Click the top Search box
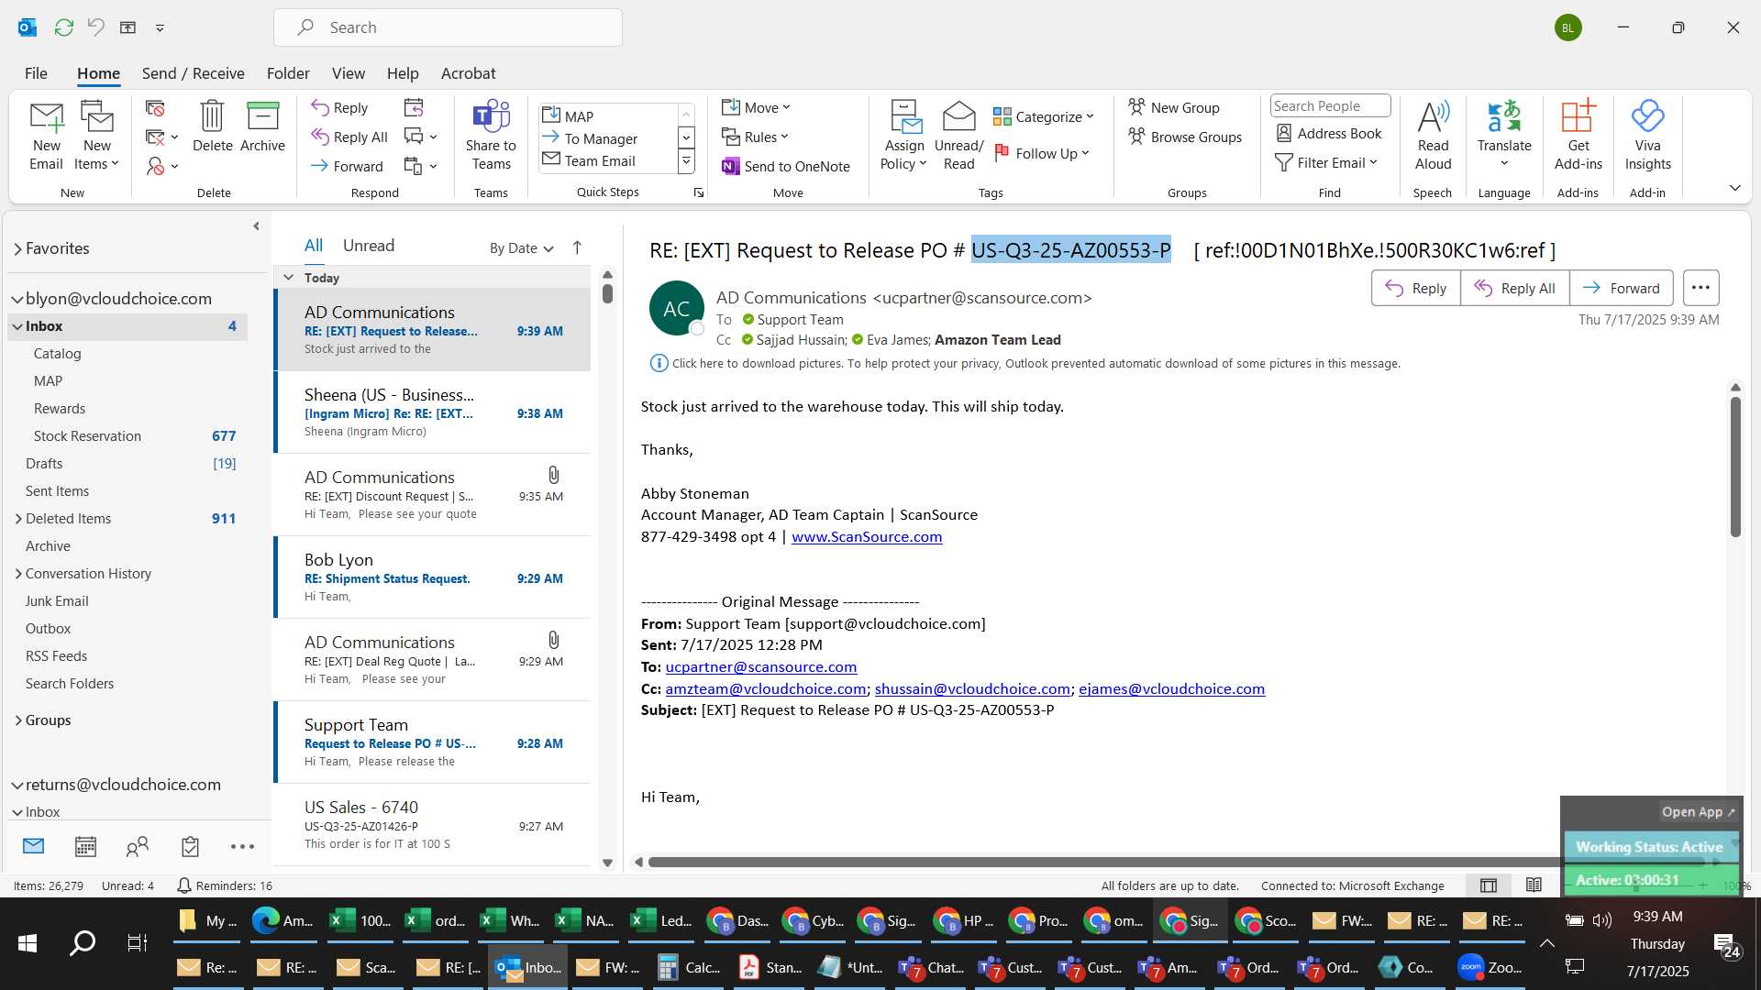This screenshot has height=990, width=1761. point(448,27)
